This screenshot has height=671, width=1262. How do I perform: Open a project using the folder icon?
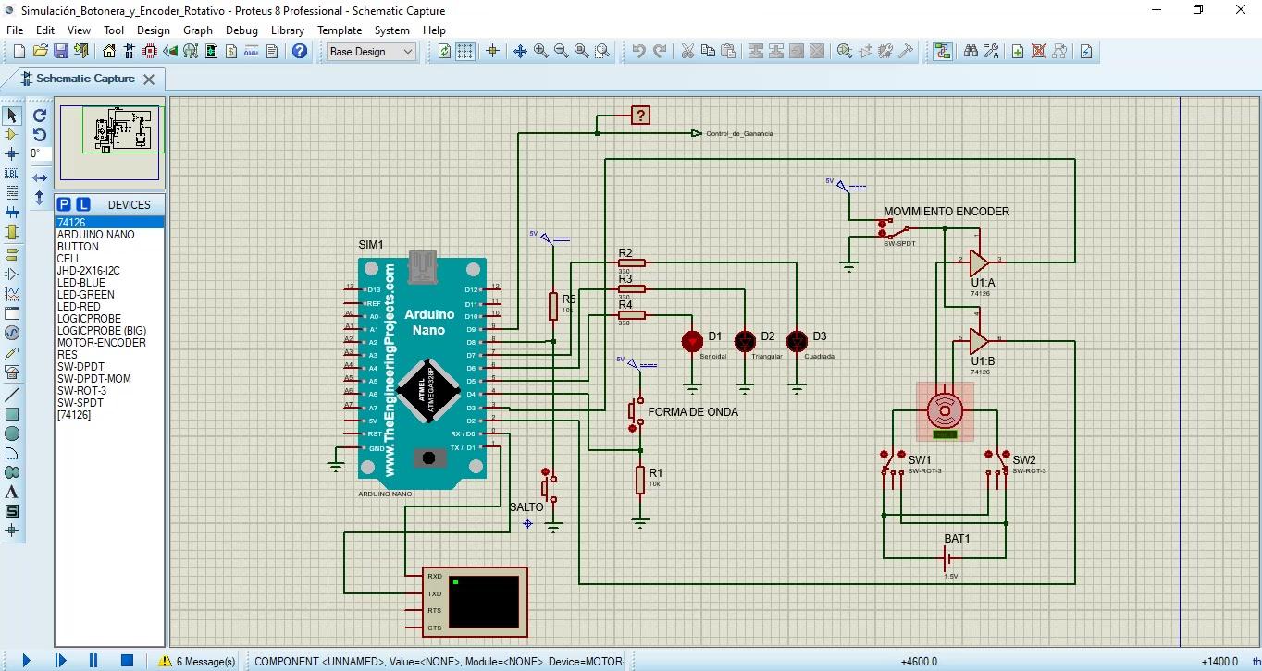pyautogui.click(x=41, y=52)
